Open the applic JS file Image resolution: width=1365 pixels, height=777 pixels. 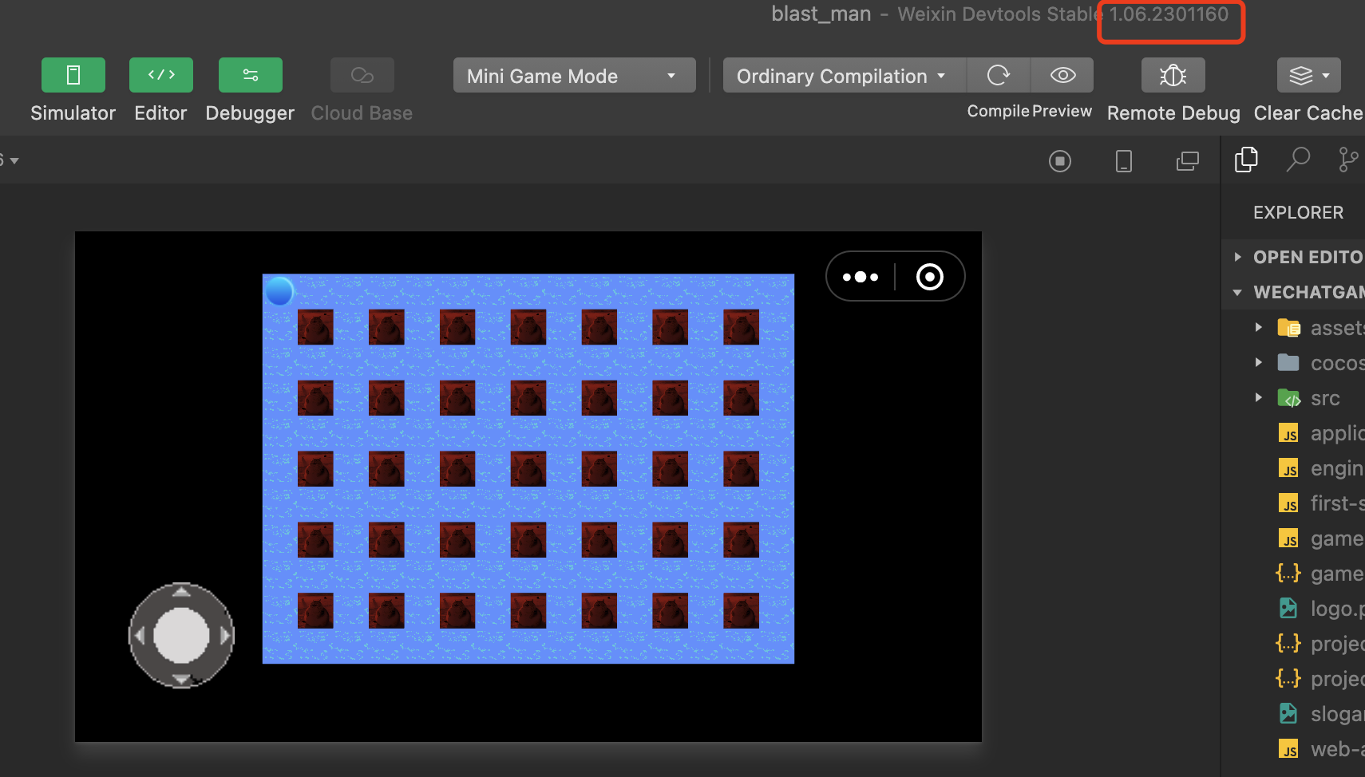point(1321,432)
